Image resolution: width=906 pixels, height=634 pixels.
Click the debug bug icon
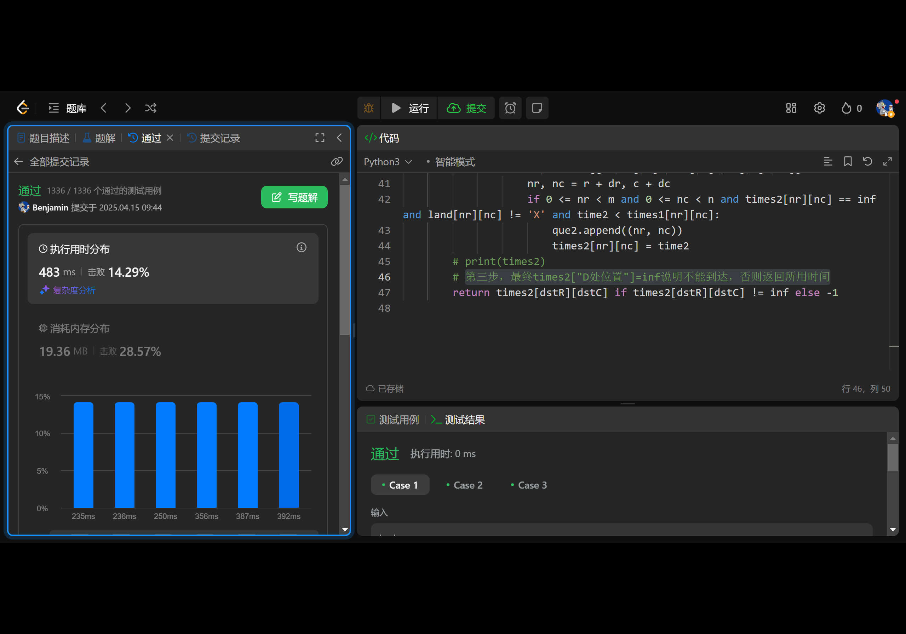coord(368,108)
